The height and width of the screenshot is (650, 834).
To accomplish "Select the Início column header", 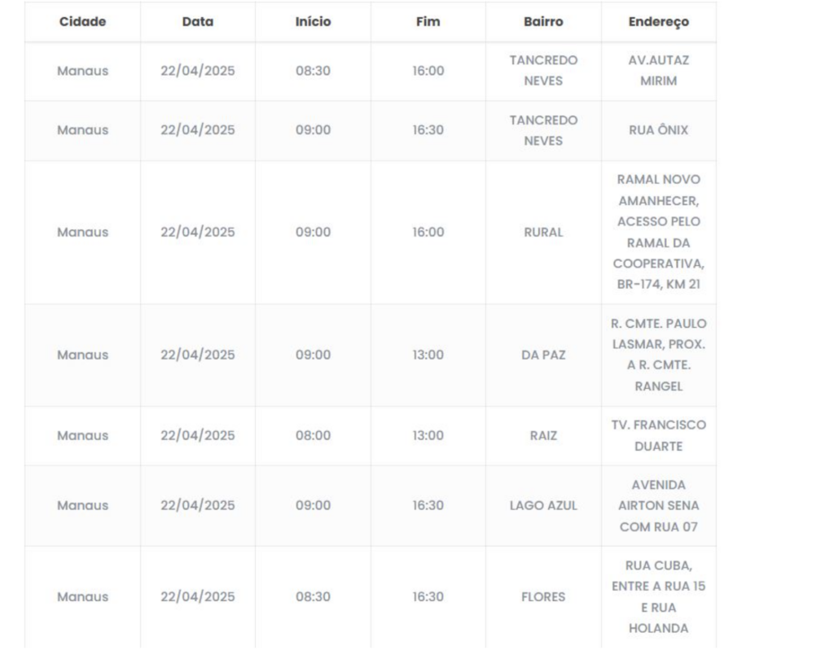I will [313, 22].
